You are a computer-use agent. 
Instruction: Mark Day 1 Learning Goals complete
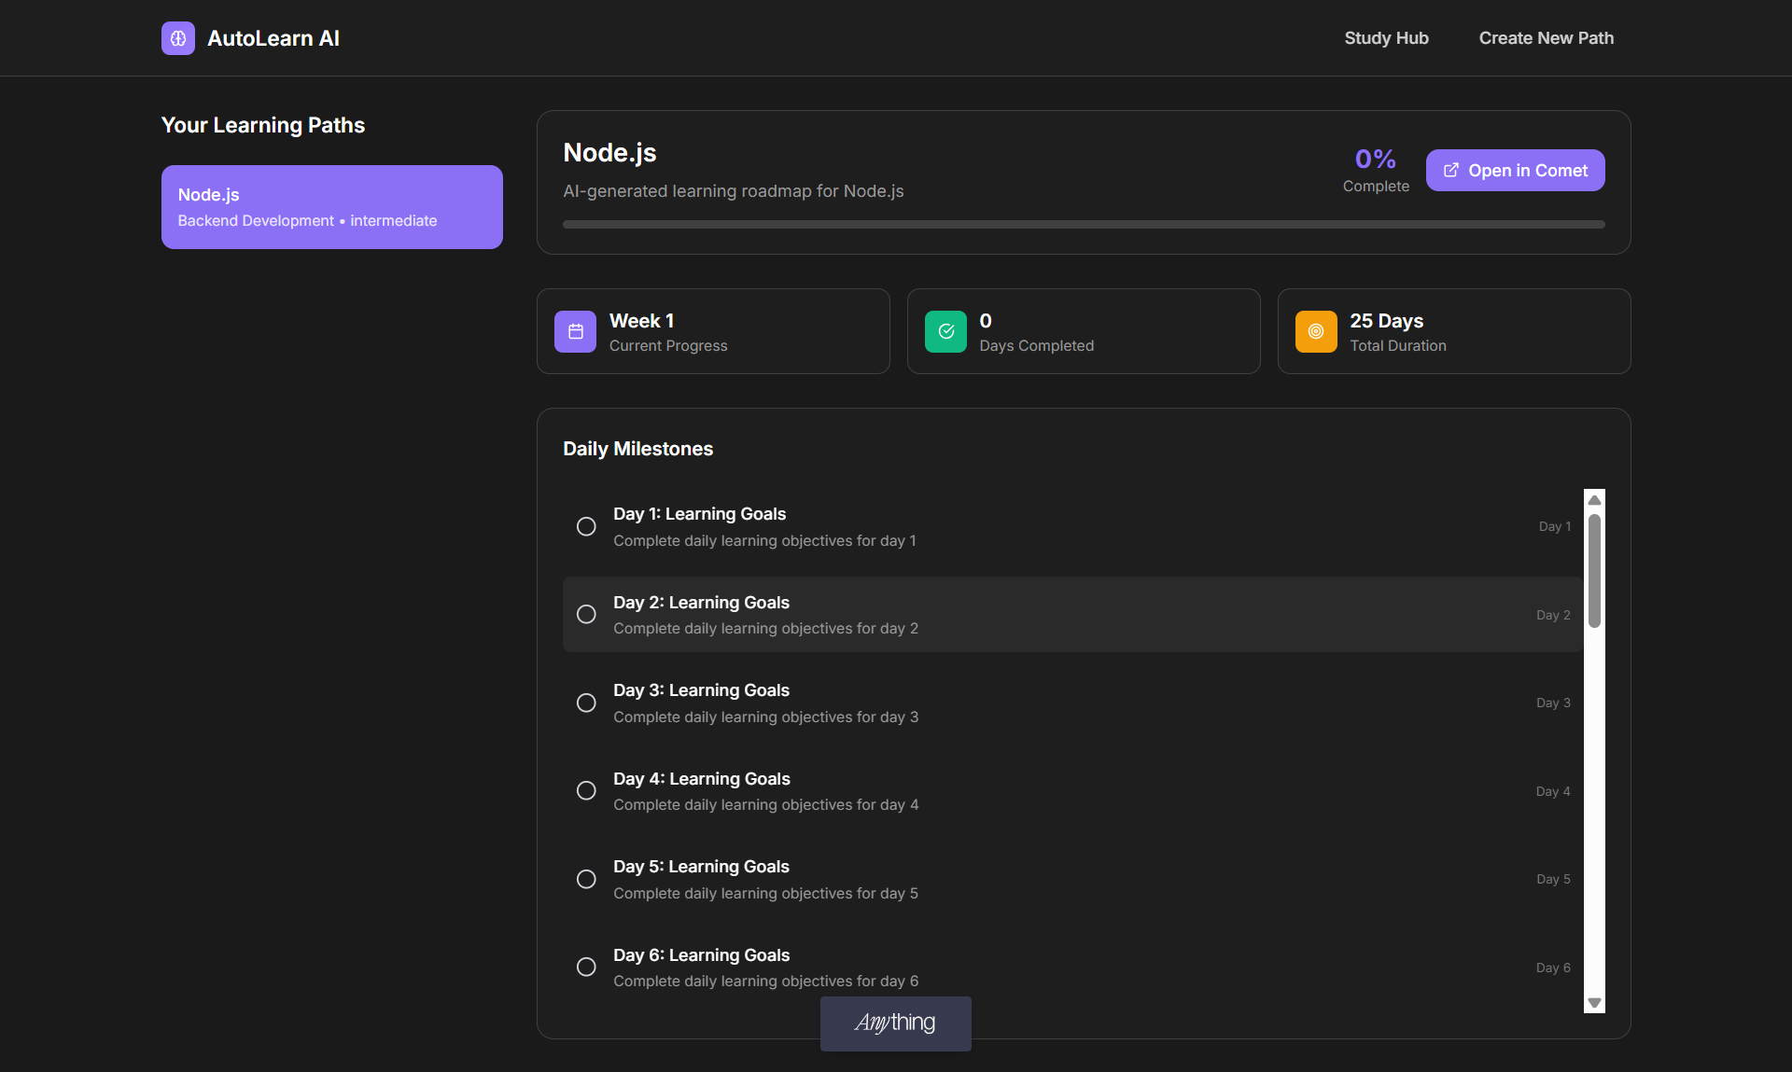tap(586, 526)
